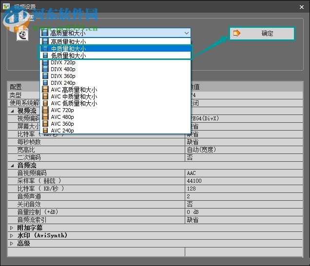Viewport: 310px width, 266px height.
Task: Click the 二次编码 row label
Action: pyautogui.click(x=29, y=157)
